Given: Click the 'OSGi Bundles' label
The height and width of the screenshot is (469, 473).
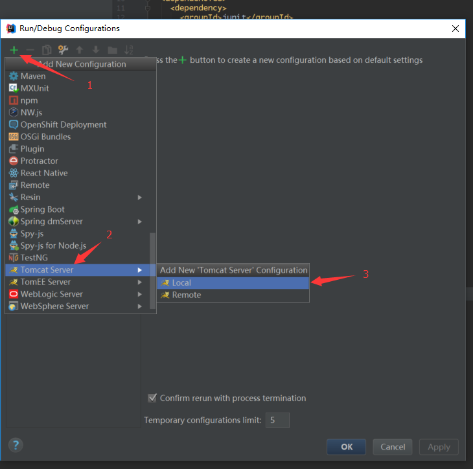Looking at the screenshot, I should click(45, 137).
